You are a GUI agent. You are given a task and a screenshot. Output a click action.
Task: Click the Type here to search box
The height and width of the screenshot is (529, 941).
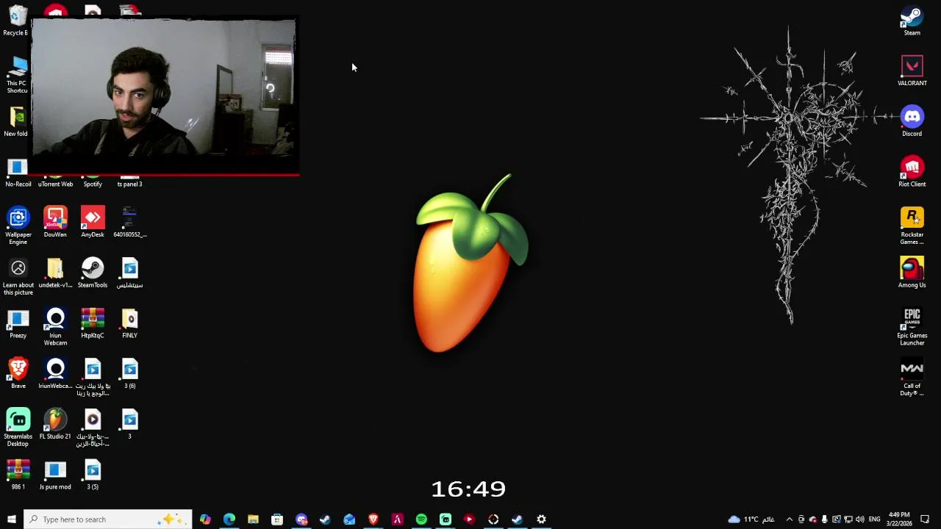pos(108,519)
